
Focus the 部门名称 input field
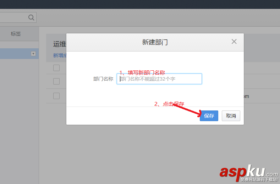(x=159, y=79)
